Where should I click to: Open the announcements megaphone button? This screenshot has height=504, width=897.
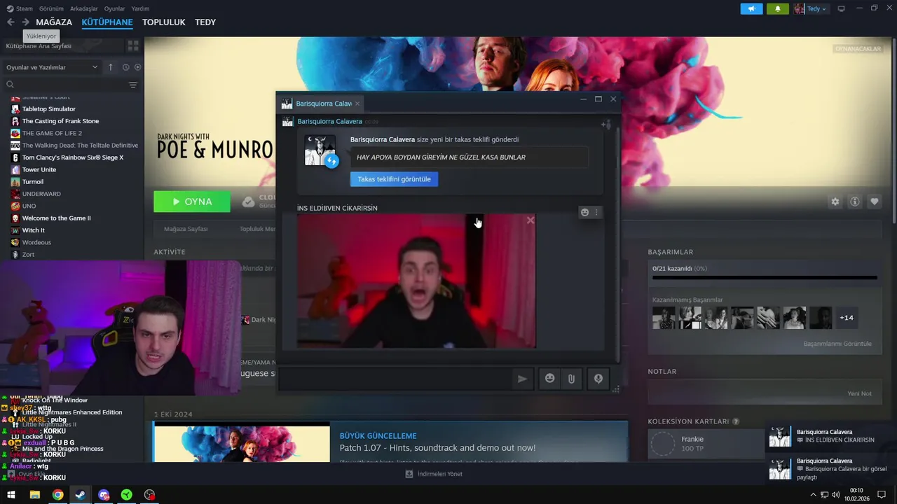pos(751,9)
